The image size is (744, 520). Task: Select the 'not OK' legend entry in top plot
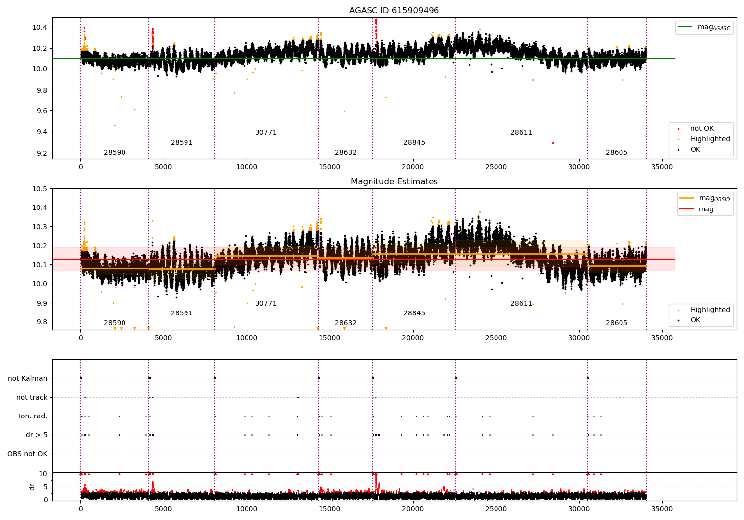coord(702,129)
